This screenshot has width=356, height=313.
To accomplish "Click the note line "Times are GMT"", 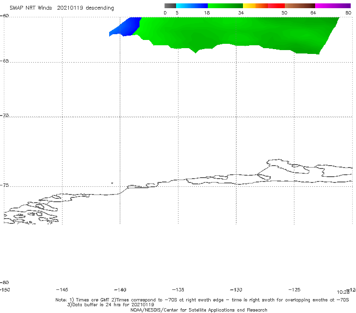I will point(93,300).
